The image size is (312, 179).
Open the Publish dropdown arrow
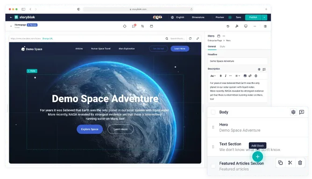coord(264,17)
